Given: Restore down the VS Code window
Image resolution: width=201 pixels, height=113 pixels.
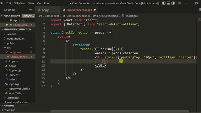Looking at the screenshot, I should click(196, 3).
